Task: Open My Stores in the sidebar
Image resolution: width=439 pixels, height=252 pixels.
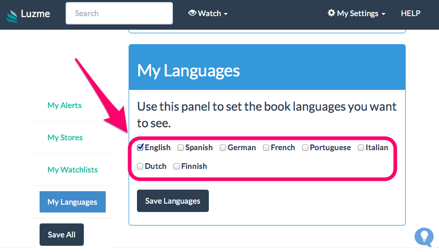Action: pyautogui.click(x=65, y=138)
